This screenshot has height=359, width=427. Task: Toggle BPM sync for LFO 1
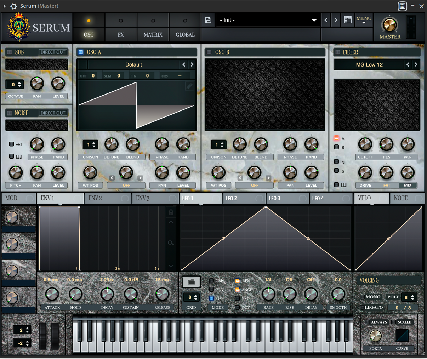(237, 280)
